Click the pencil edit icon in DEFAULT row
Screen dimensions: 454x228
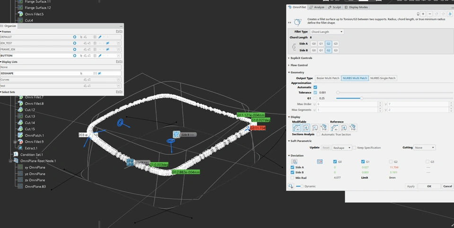click(100, 37)
